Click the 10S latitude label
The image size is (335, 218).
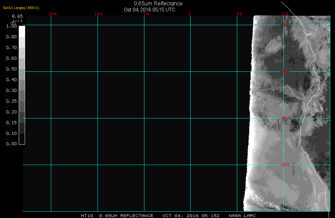point(285,71)
